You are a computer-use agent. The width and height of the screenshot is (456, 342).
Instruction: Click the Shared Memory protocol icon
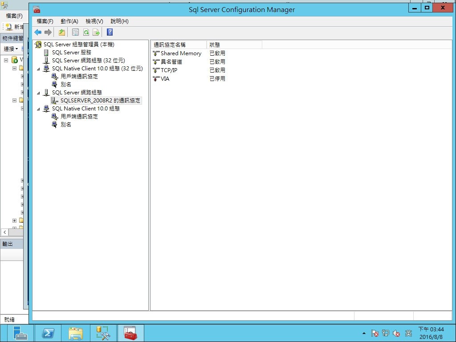tap(156, 53)
